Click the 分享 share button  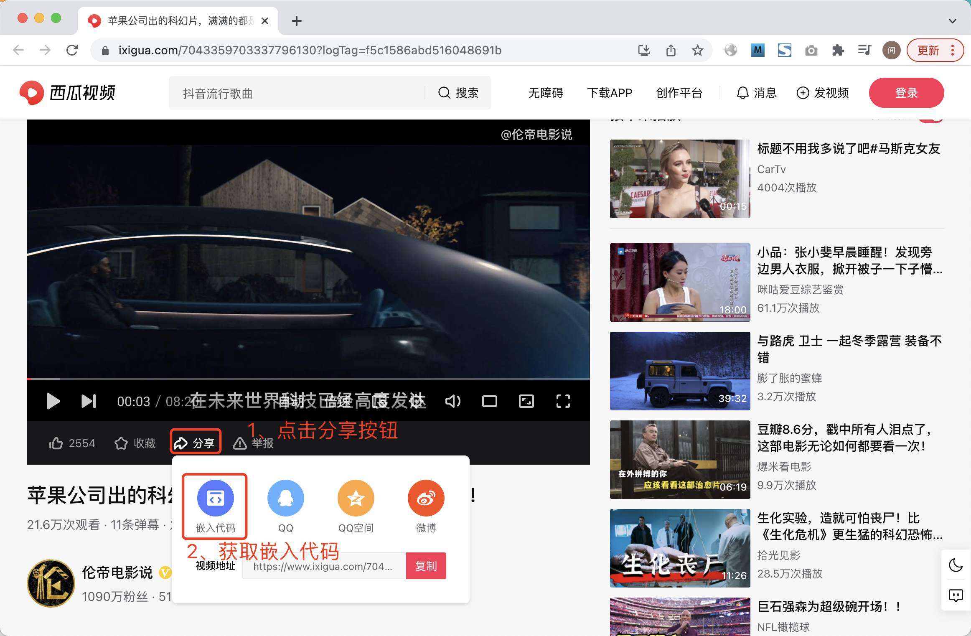pyautogui.click(x=196, y=442)
